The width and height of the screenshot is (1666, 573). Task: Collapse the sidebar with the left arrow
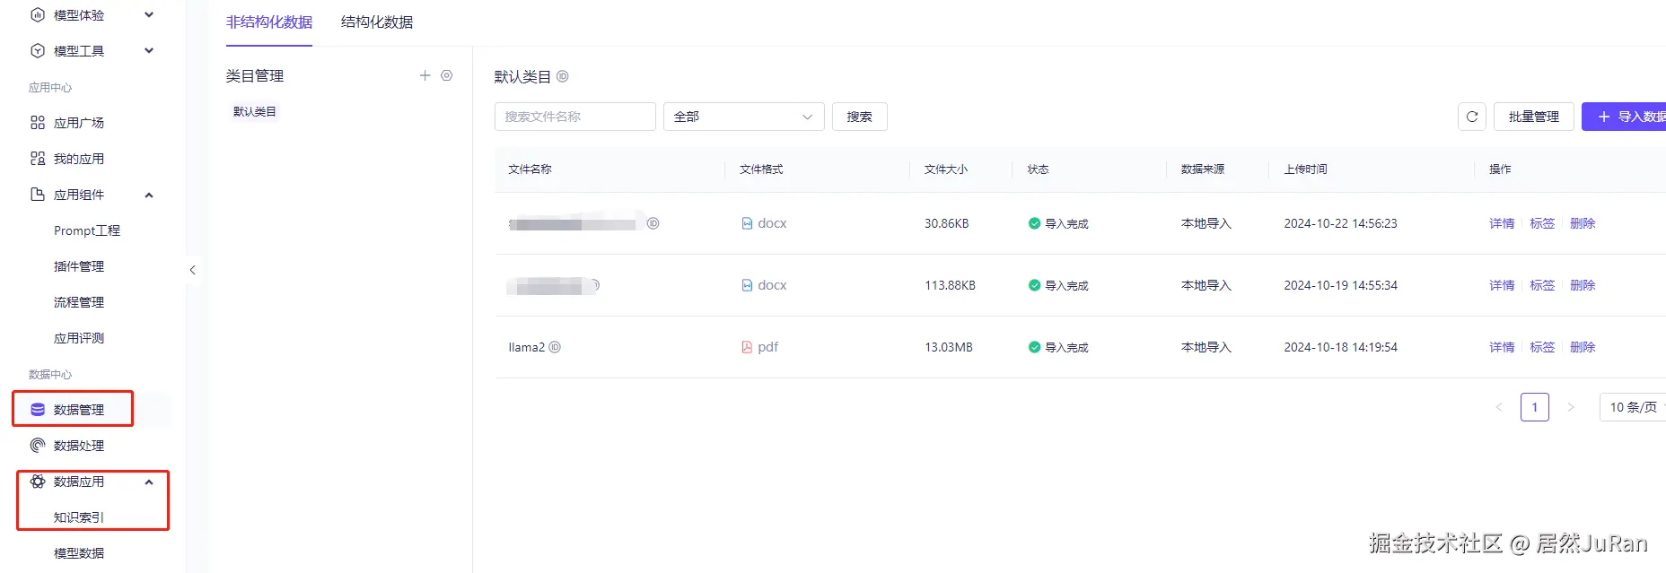(192, 270)
